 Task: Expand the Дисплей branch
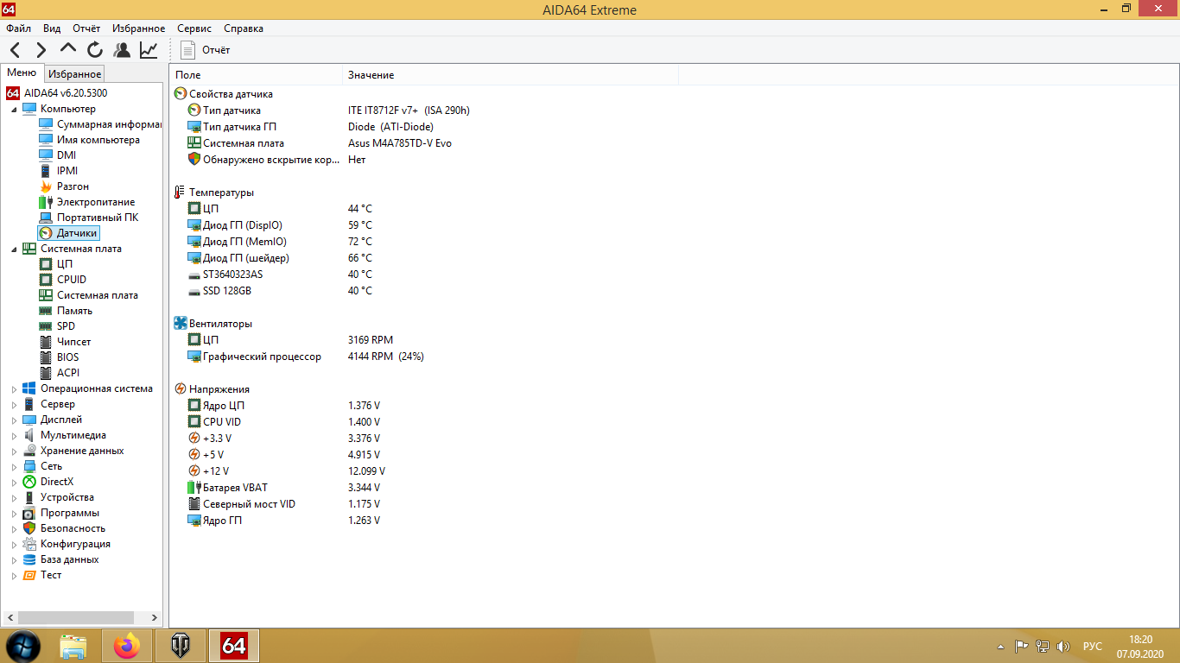[14, 420]
